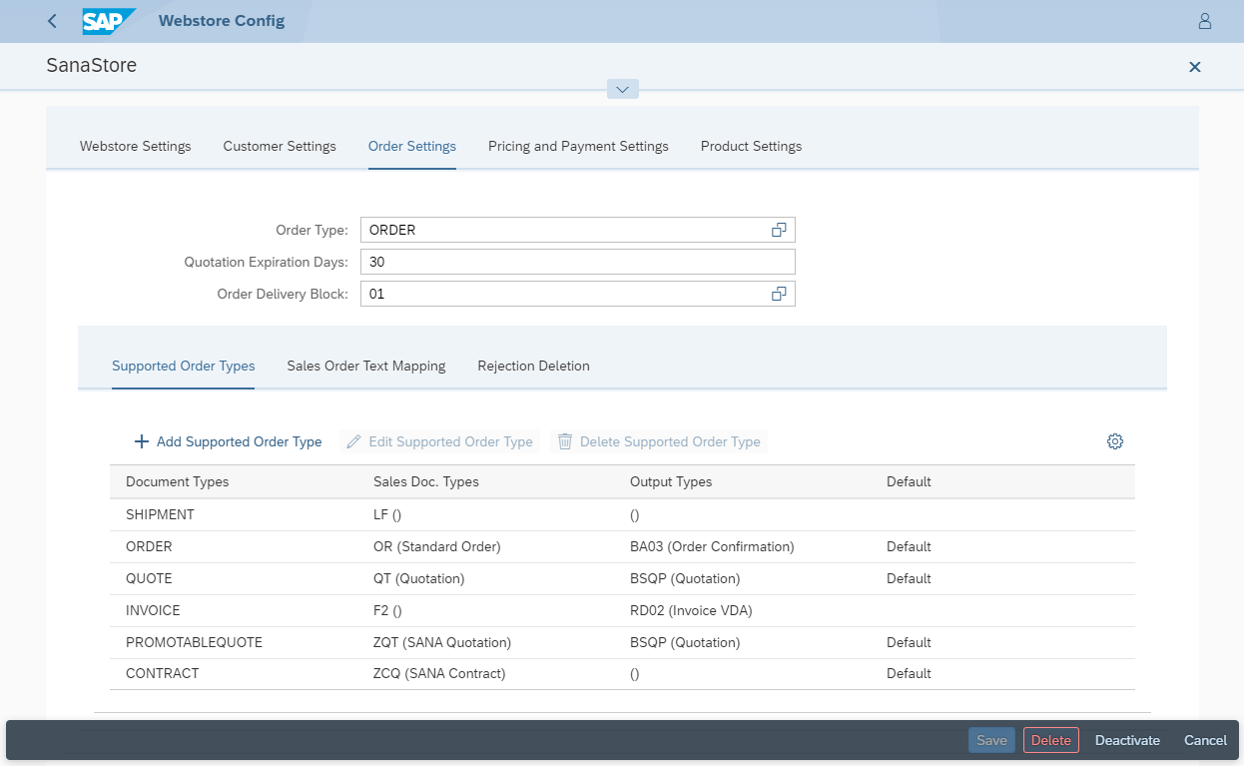Click the SAP logo
The height and width of the screenshot is (766, 1244).
pos(109,21)
